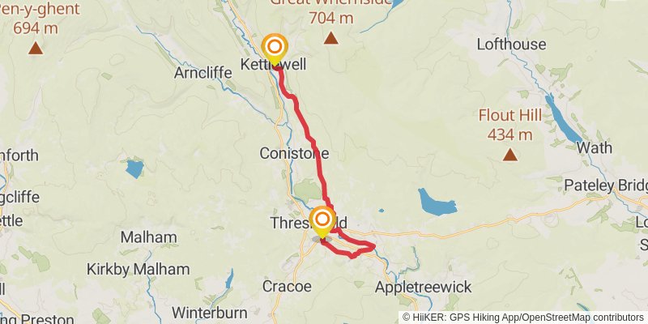
Task: Click the Kettlewell start pin marker
Action: (275, 49)
